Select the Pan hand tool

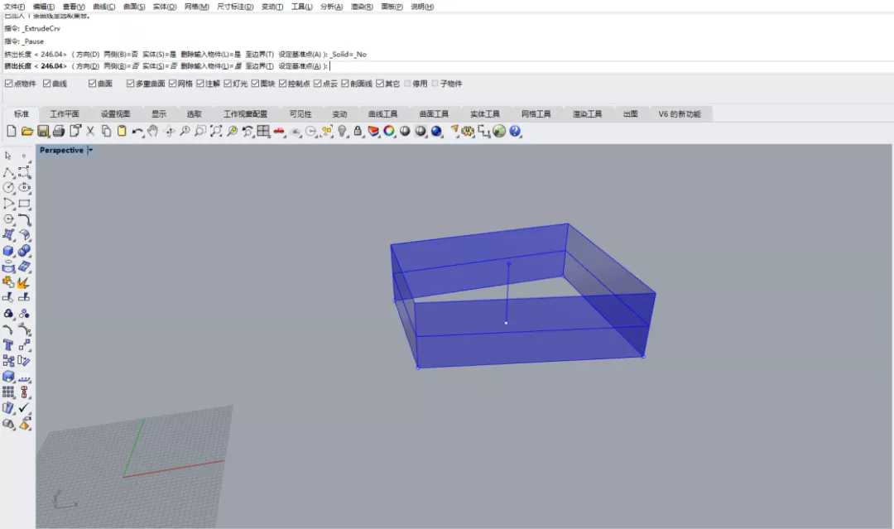point(152,131)
